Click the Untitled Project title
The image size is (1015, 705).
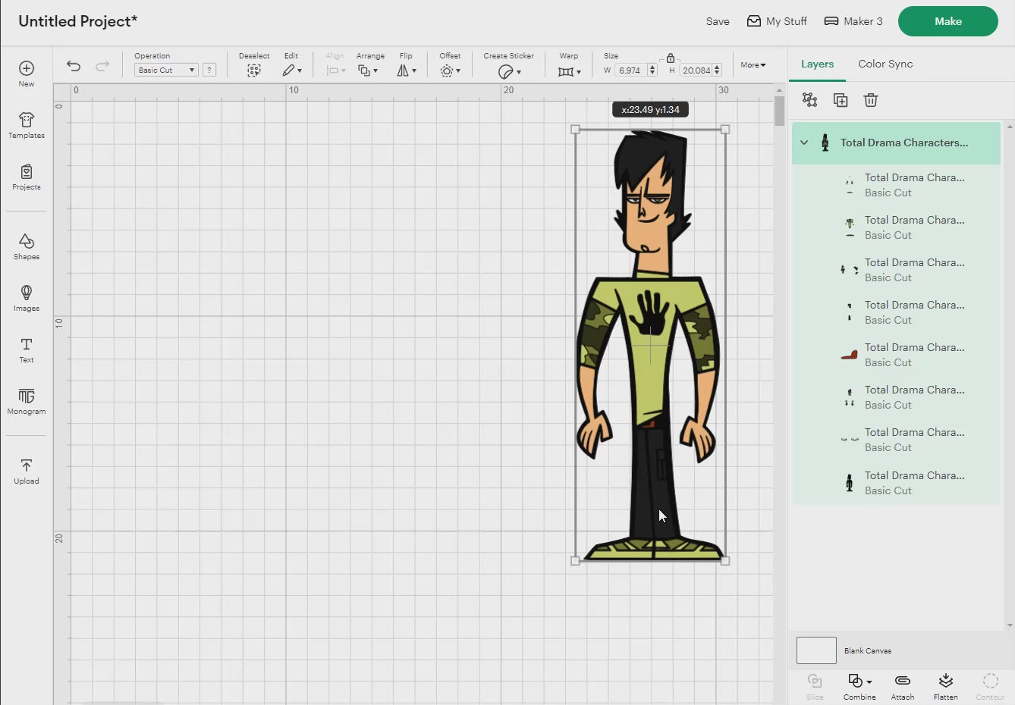point(78,21)
